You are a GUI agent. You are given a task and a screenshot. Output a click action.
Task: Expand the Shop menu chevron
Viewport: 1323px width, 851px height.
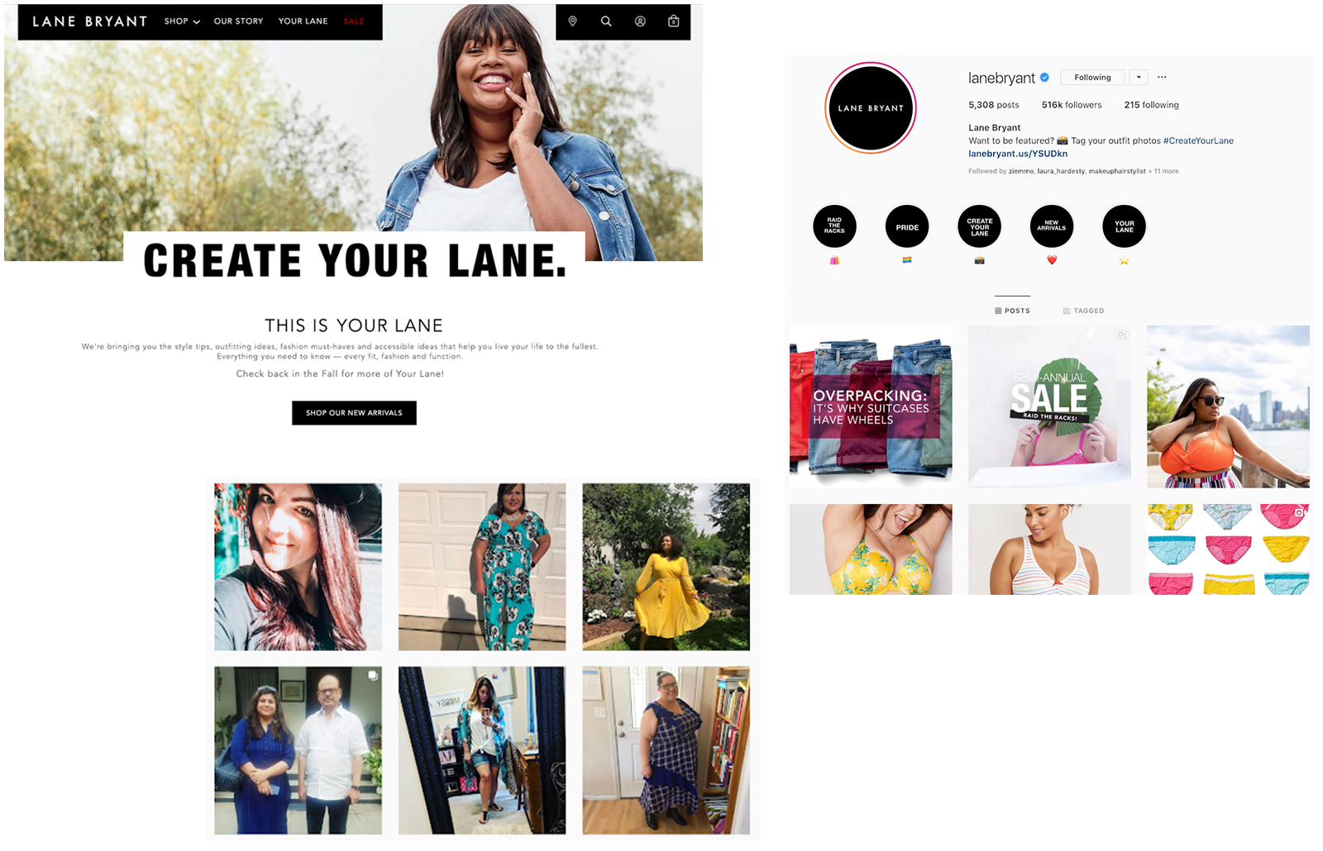(196, 22)
